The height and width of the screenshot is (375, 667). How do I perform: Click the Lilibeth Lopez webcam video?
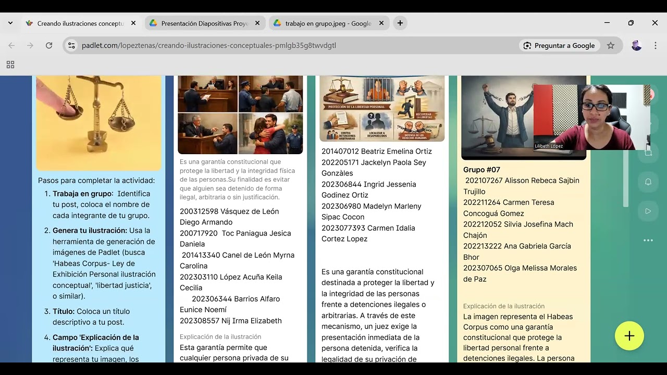coord(591,117)
